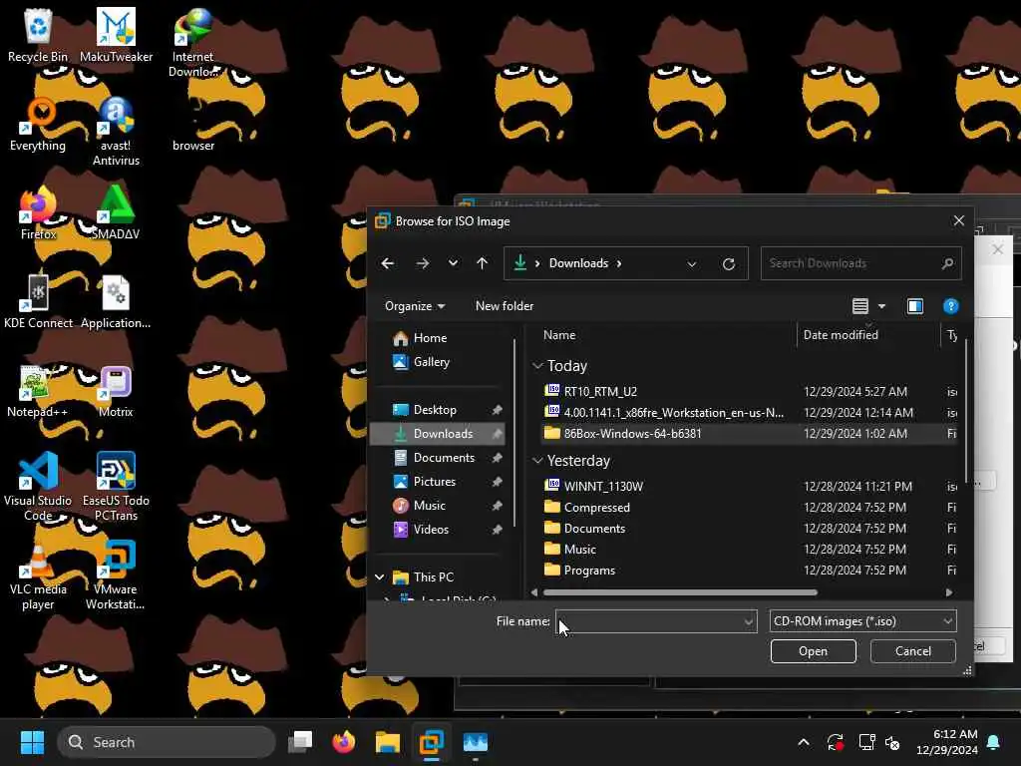The image size is (1021, 766).
Task: Open EaseUS Todo PCTrans shortcut
Action: (x=116, y=486)
